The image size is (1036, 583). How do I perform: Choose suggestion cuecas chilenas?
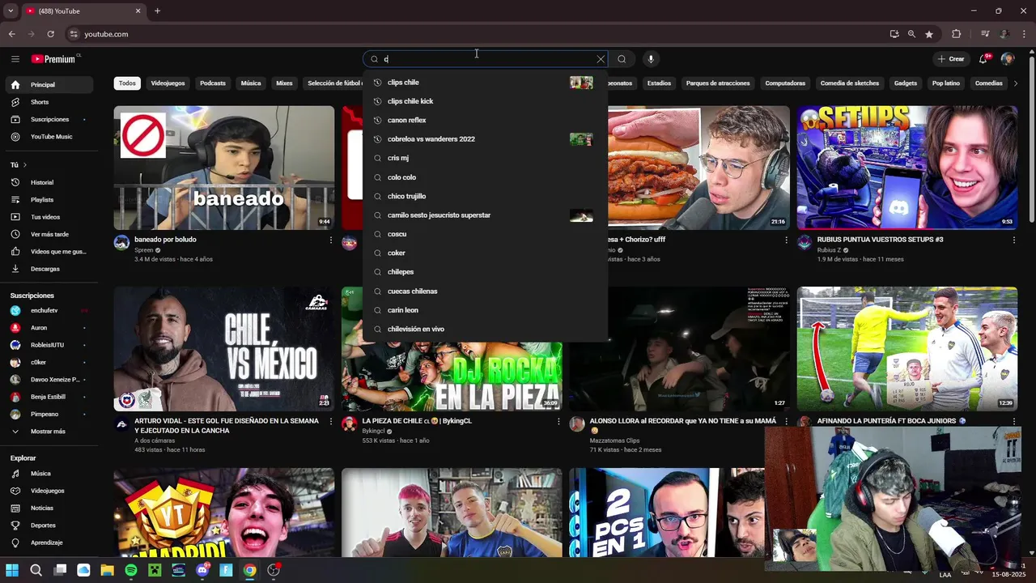485,291
